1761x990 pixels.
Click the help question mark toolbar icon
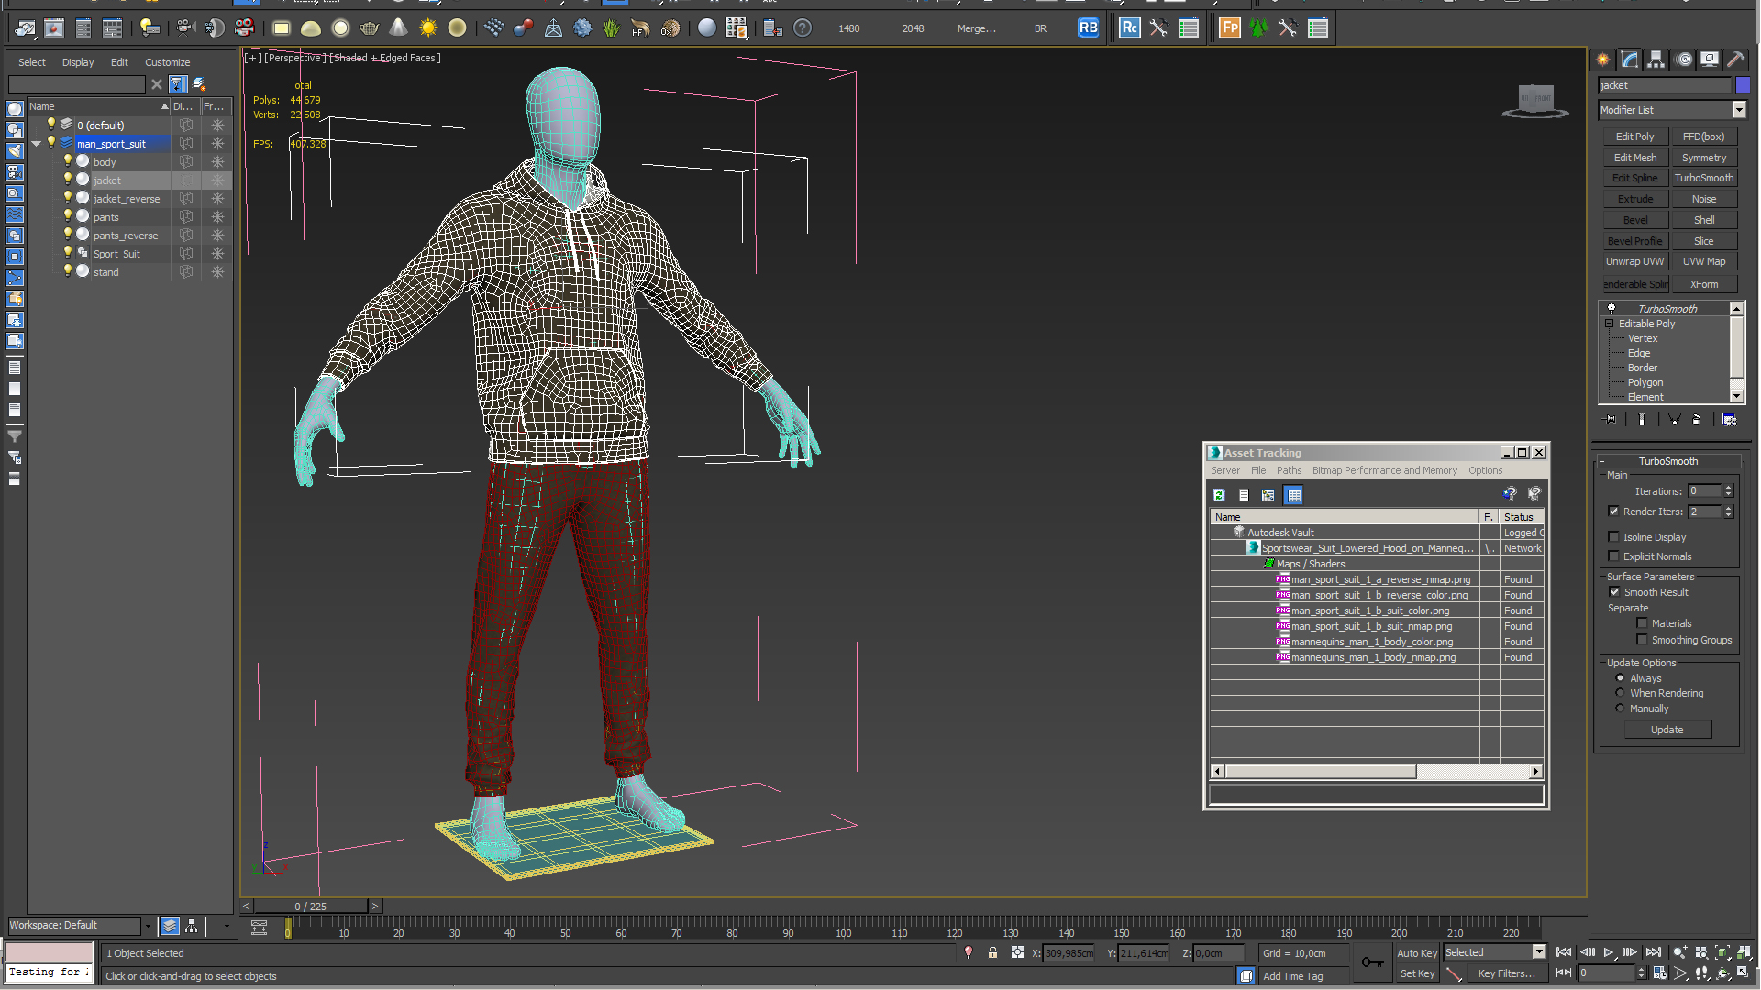coord(803,28)
